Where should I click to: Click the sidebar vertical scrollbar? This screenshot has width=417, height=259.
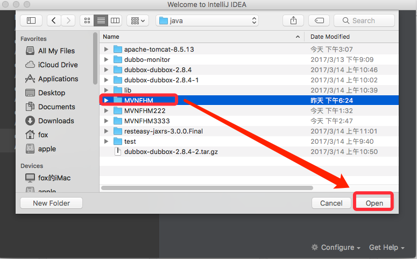[x=95, y=58]
